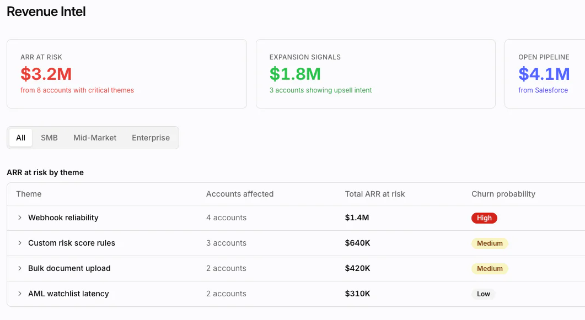Click the $310K ARR value

click(357, 294)
